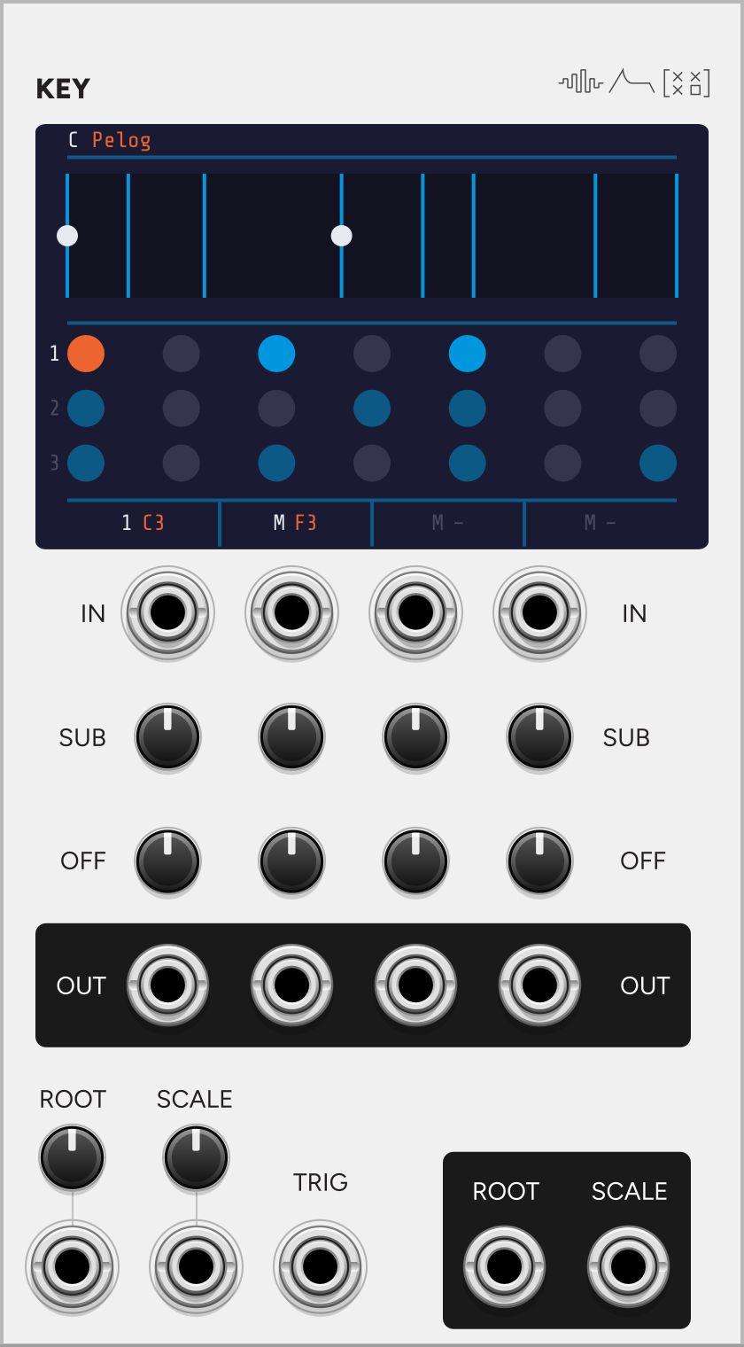Screen dimensions: 744x1347
Task: Select the third channel tab labeled M -
Action: coord(448,523)
